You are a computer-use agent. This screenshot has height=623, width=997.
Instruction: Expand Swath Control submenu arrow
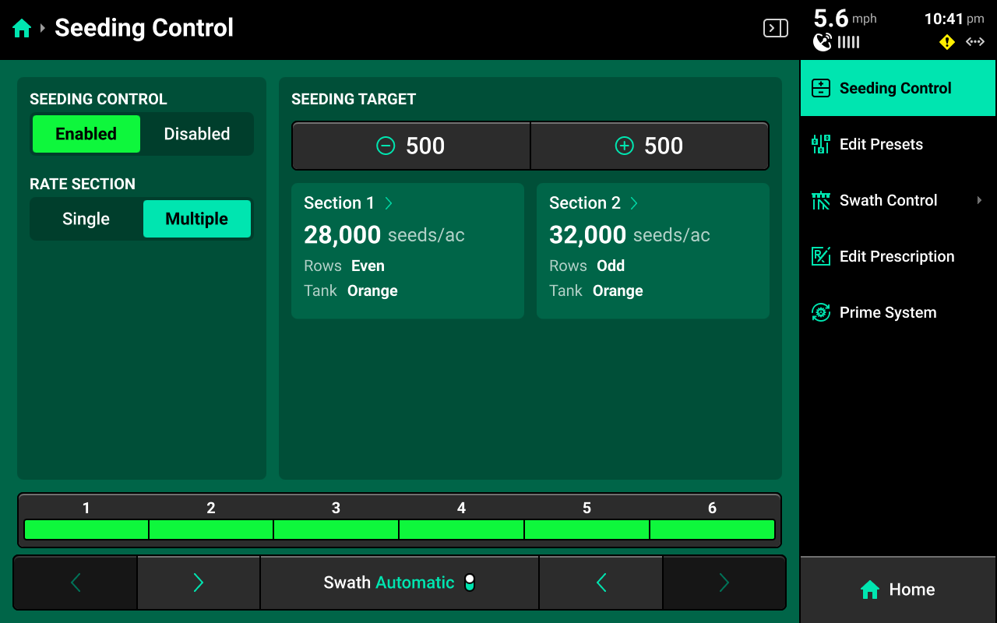pos(979,200)
